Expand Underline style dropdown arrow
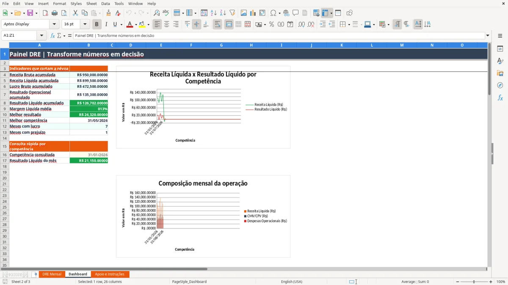 (121, 24)
